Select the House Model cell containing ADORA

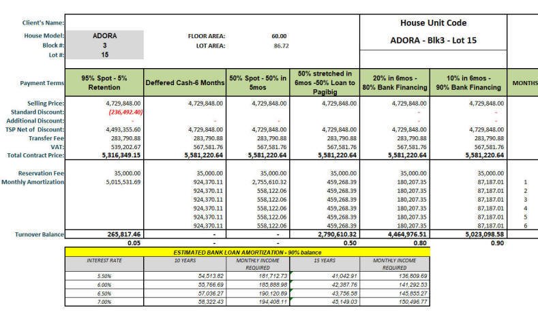104,35
